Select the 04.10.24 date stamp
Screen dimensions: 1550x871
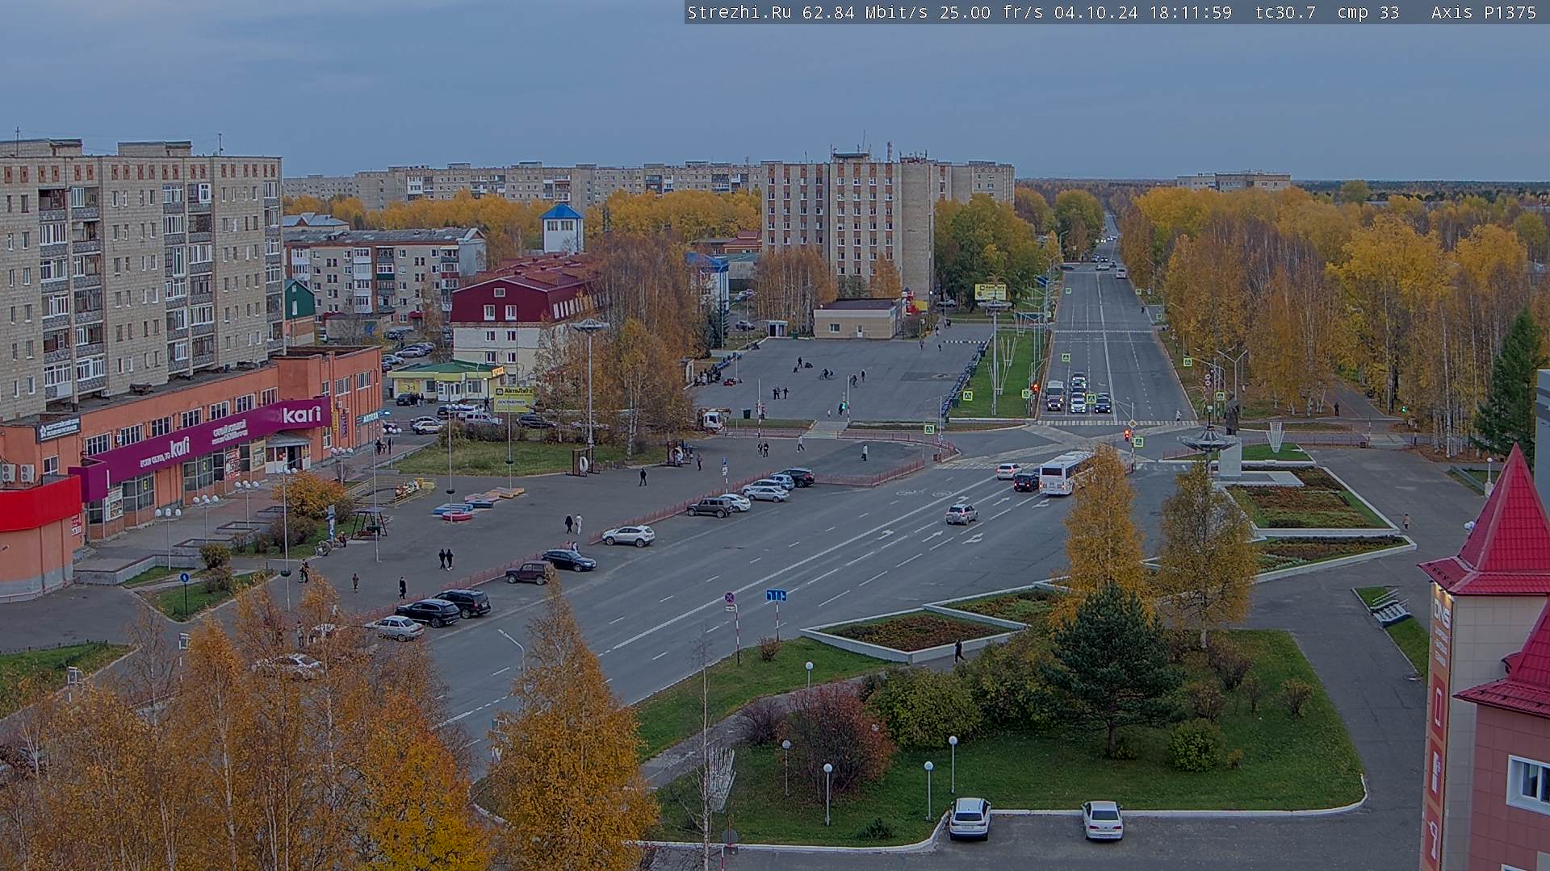pos(1095,12)
